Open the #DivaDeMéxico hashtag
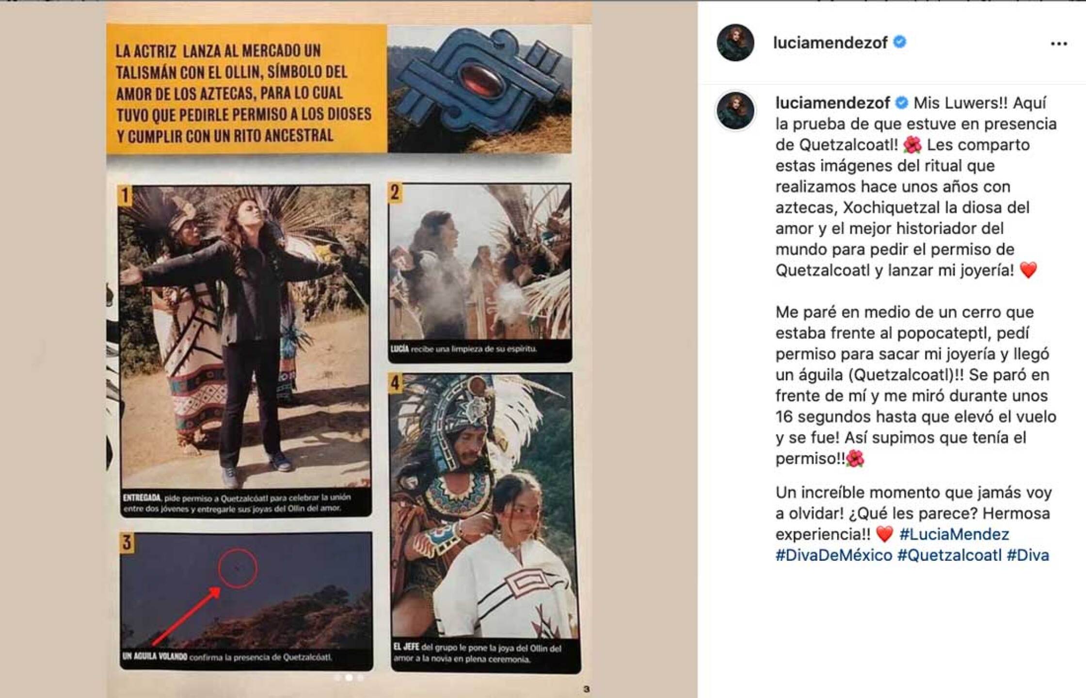 [x=834, y=555]
